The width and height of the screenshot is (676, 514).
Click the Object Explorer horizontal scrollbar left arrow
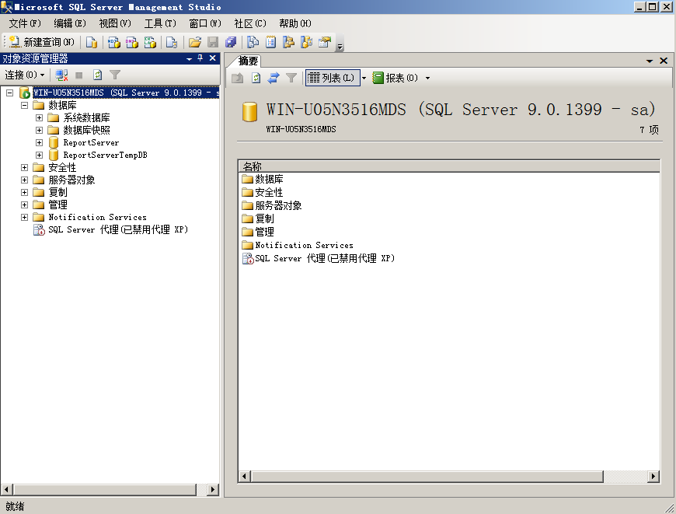point(6,489)
